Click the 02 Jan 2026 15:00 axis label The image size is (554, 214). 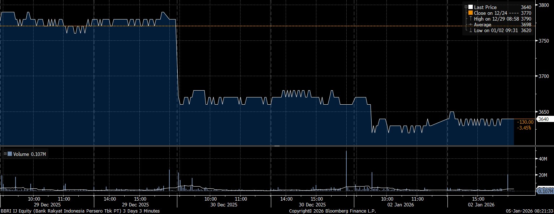click(x=478, y=199)
